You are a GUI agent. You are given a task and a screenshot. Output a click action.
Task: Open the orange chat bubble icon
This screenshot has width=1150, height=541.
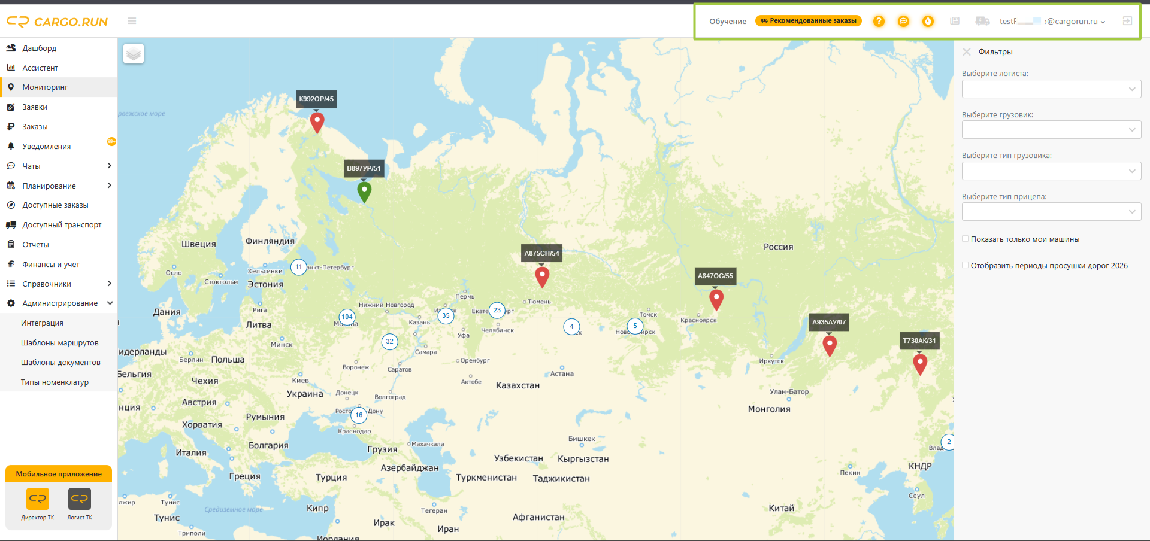coord(903,21)
